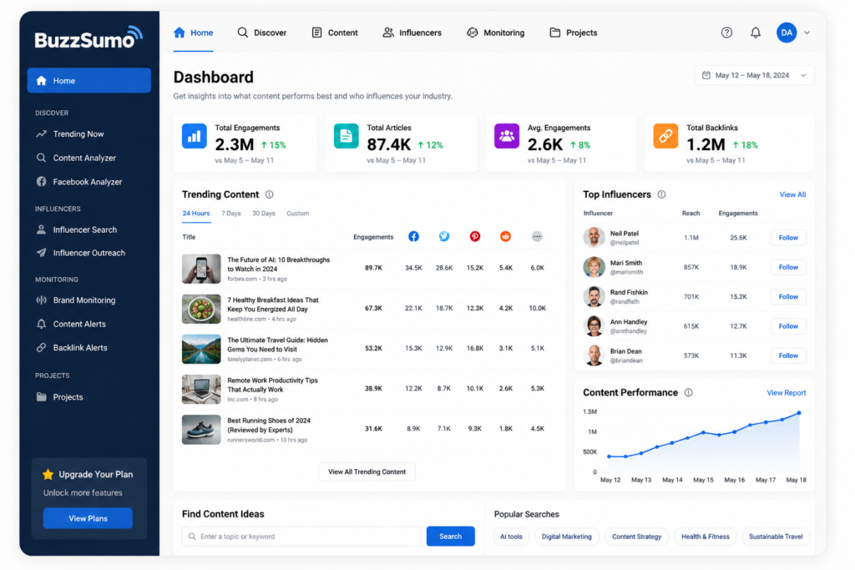
Task: Click the View Plans button
Action: (88, 518)
